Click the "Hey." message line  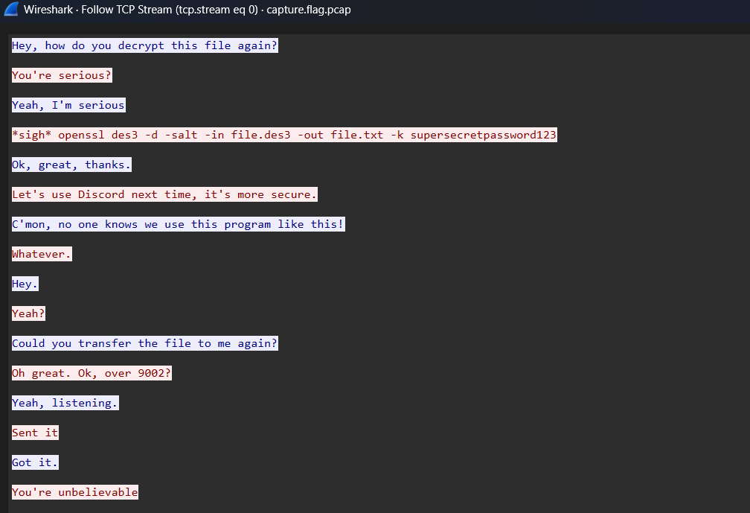point(25,284)
